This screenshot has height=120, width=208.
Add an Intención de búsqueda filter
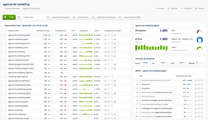(104, 17)
